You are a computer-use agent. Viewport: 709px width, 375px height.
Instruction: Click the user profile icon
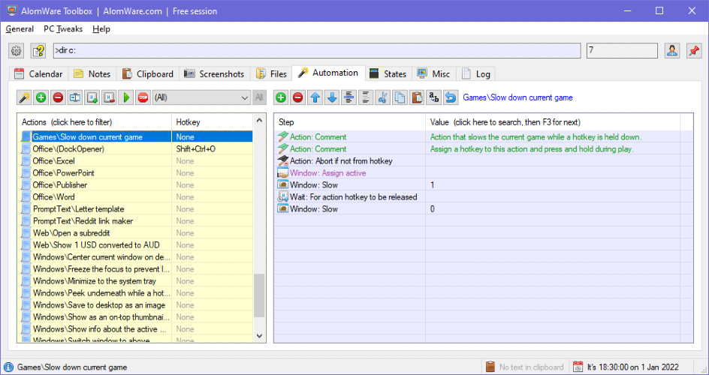[672, 50]
